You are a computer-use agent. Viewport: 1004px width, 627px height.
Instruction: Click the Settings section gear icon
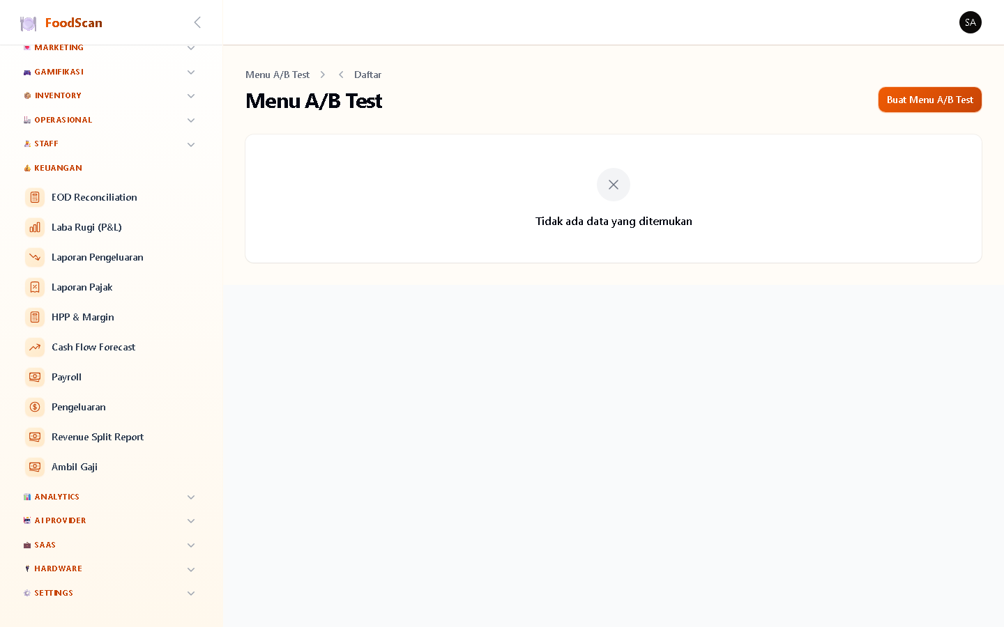click(27, 593)
